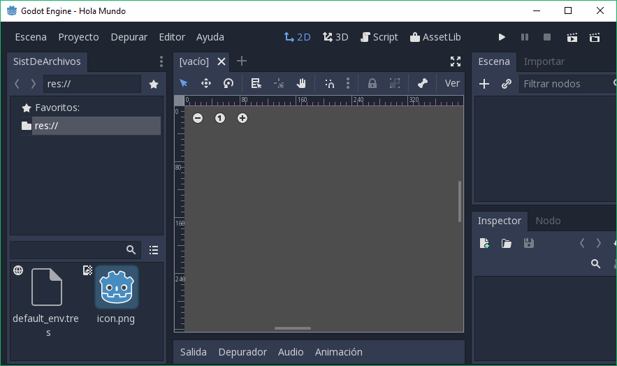Close the [vacío] scene tab
This screenshot has height=366, width=617.
(222, 61)
